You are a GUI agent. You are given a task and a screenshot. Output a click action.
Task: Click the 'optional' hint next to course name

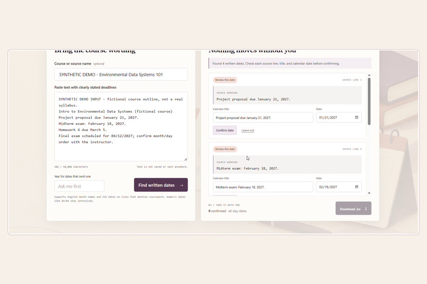(x=99, y=64)
